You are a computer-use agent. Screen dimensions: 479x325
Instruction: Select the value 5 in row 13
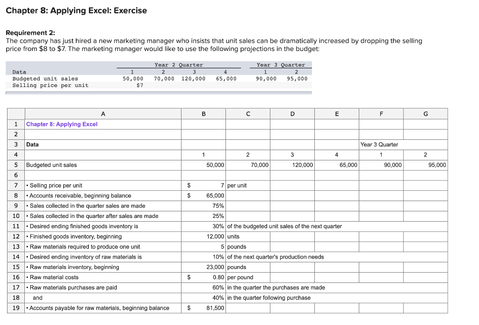pos(203,247)
